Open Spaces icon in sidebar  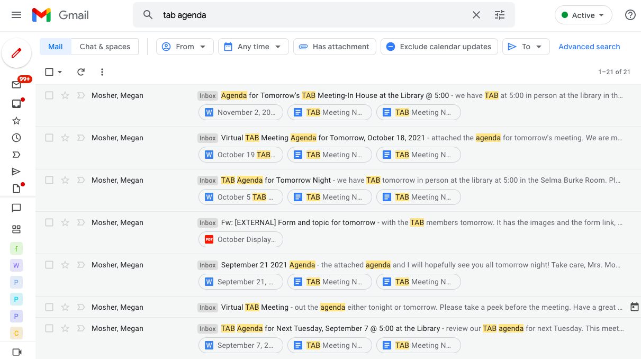click(16, 229)
